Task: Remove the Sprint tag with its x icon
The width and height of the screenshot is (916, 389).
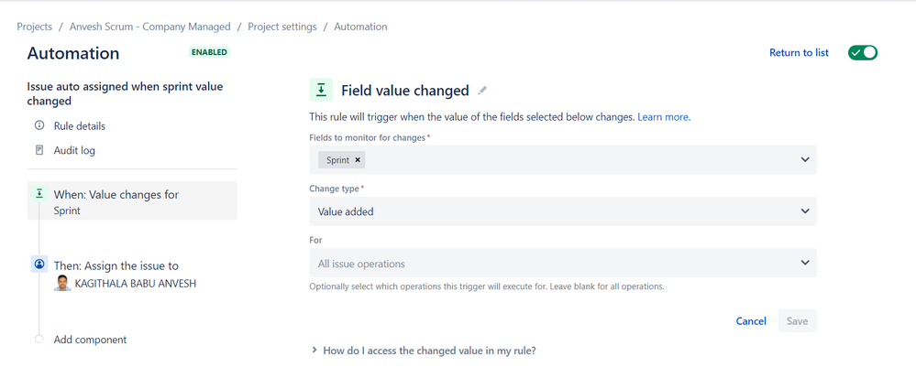Action: click(359, 159)
